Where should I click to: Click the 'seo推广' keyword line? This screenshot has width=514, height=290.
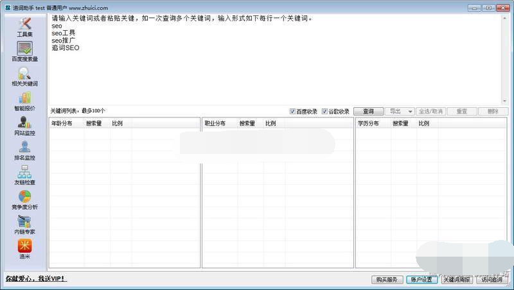click(63, 40)
